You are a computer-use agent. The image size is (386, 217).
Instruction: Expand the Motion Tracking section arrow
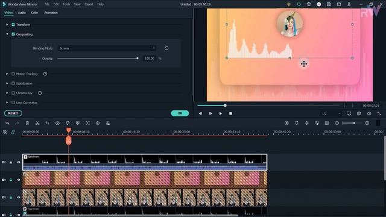coord(7,74)
